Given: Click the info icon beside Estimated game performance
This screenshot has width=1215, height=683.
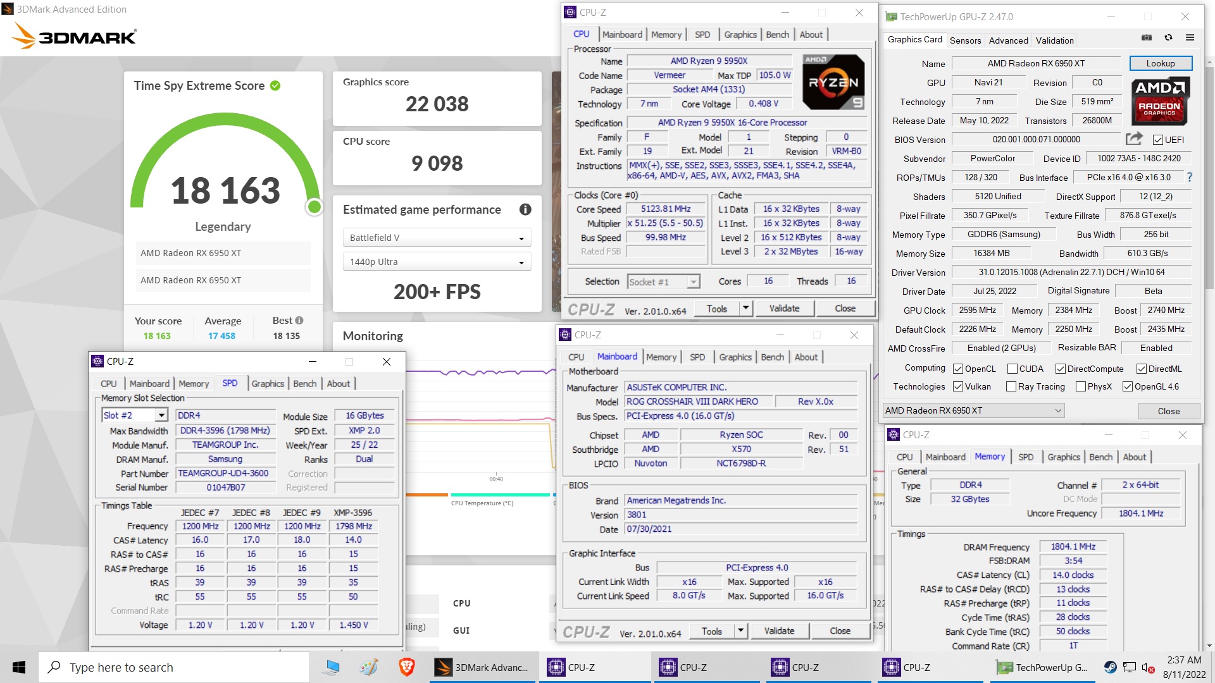Looking at the screenshot, I should coord(525,209).
